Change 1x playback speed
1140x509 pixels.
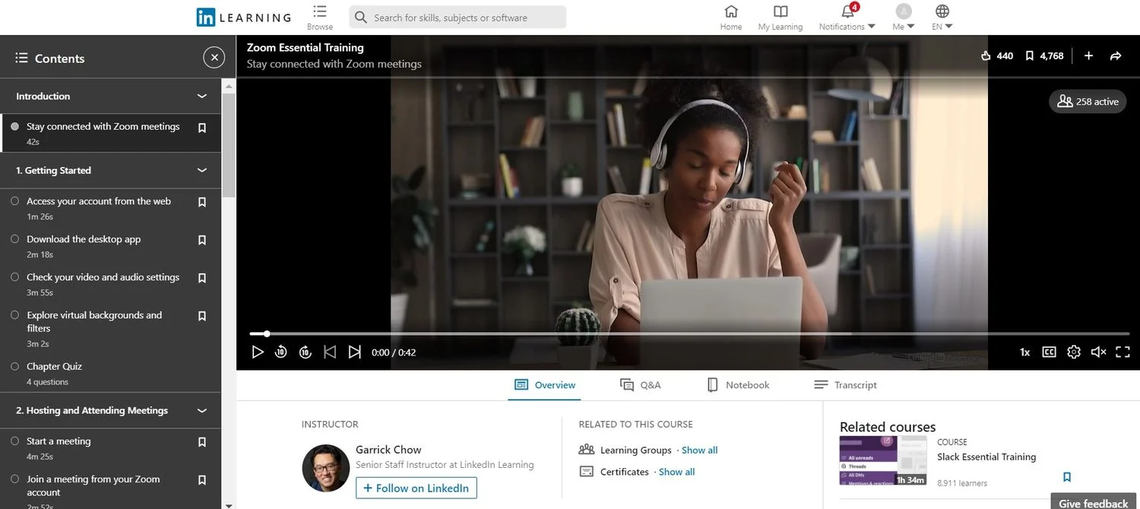click(x=1024, y=353)
